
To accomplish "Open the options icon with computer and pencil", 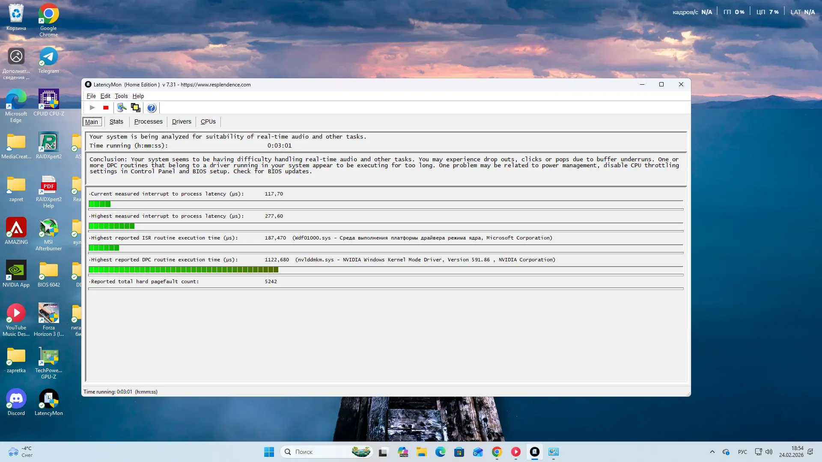I will [x=122, y=108].
